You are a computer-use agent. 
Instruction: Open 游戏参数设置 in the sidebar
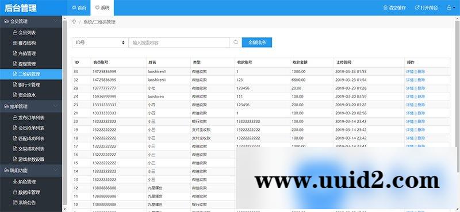28,159
